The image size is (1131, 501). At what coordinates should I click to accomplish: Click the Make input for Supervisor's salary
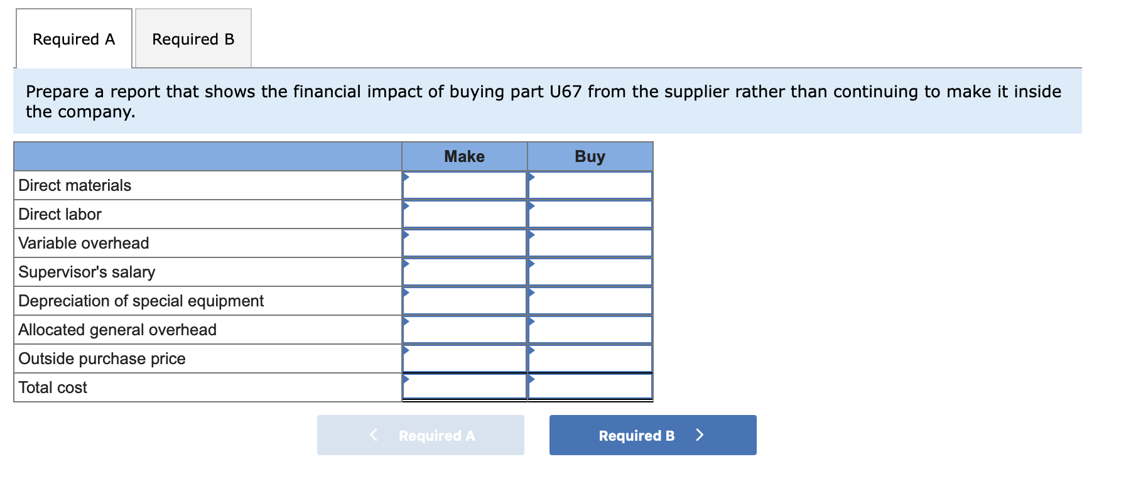point(465,272)
